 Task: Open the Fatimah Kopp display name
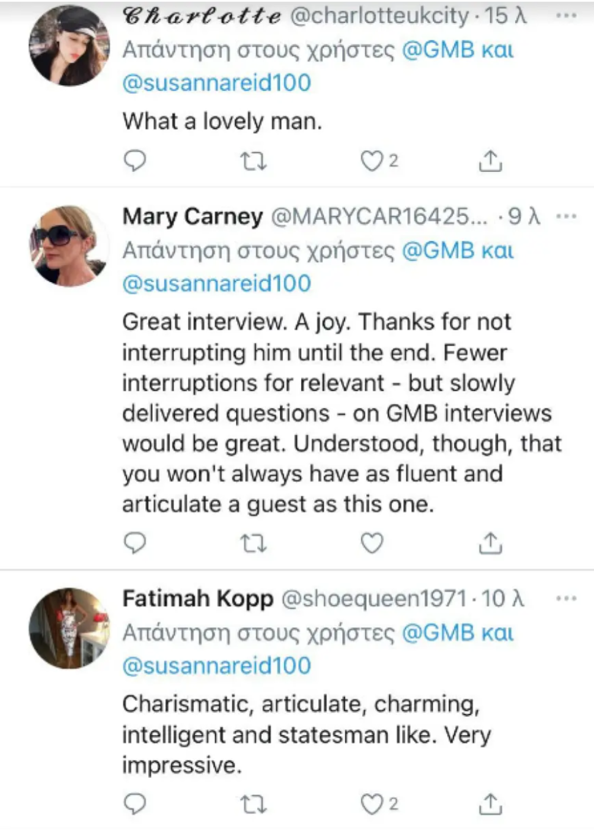coord(197,599)
